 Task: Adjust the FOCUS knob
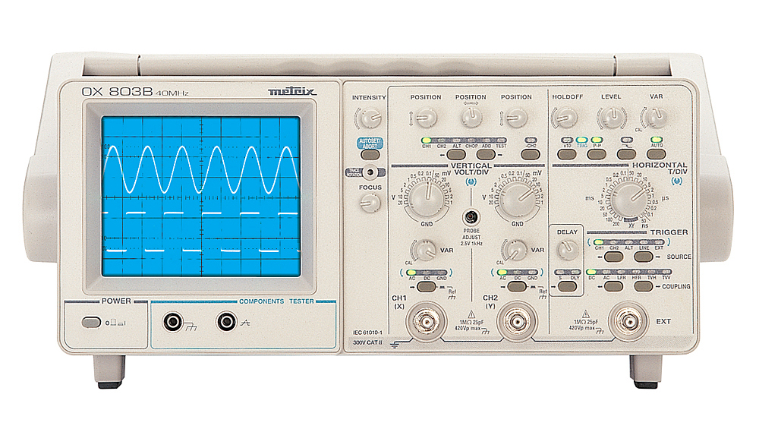coord(370,203)
